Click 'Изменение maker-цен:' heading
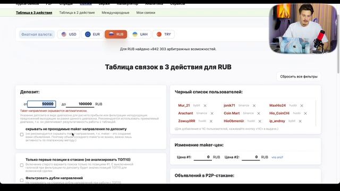 [x=199, y=145]
